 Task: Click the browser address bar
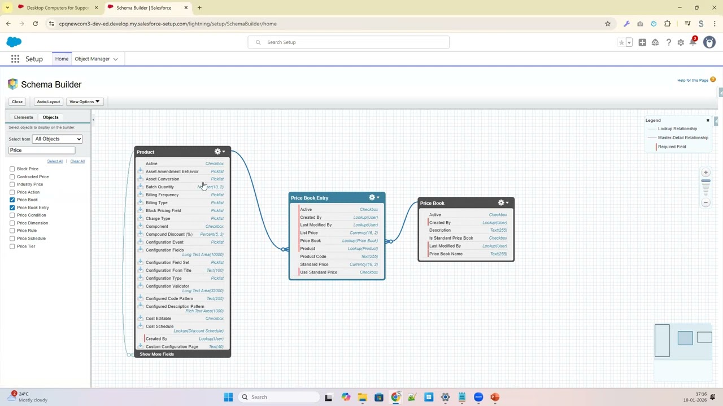tap(328, 24)
